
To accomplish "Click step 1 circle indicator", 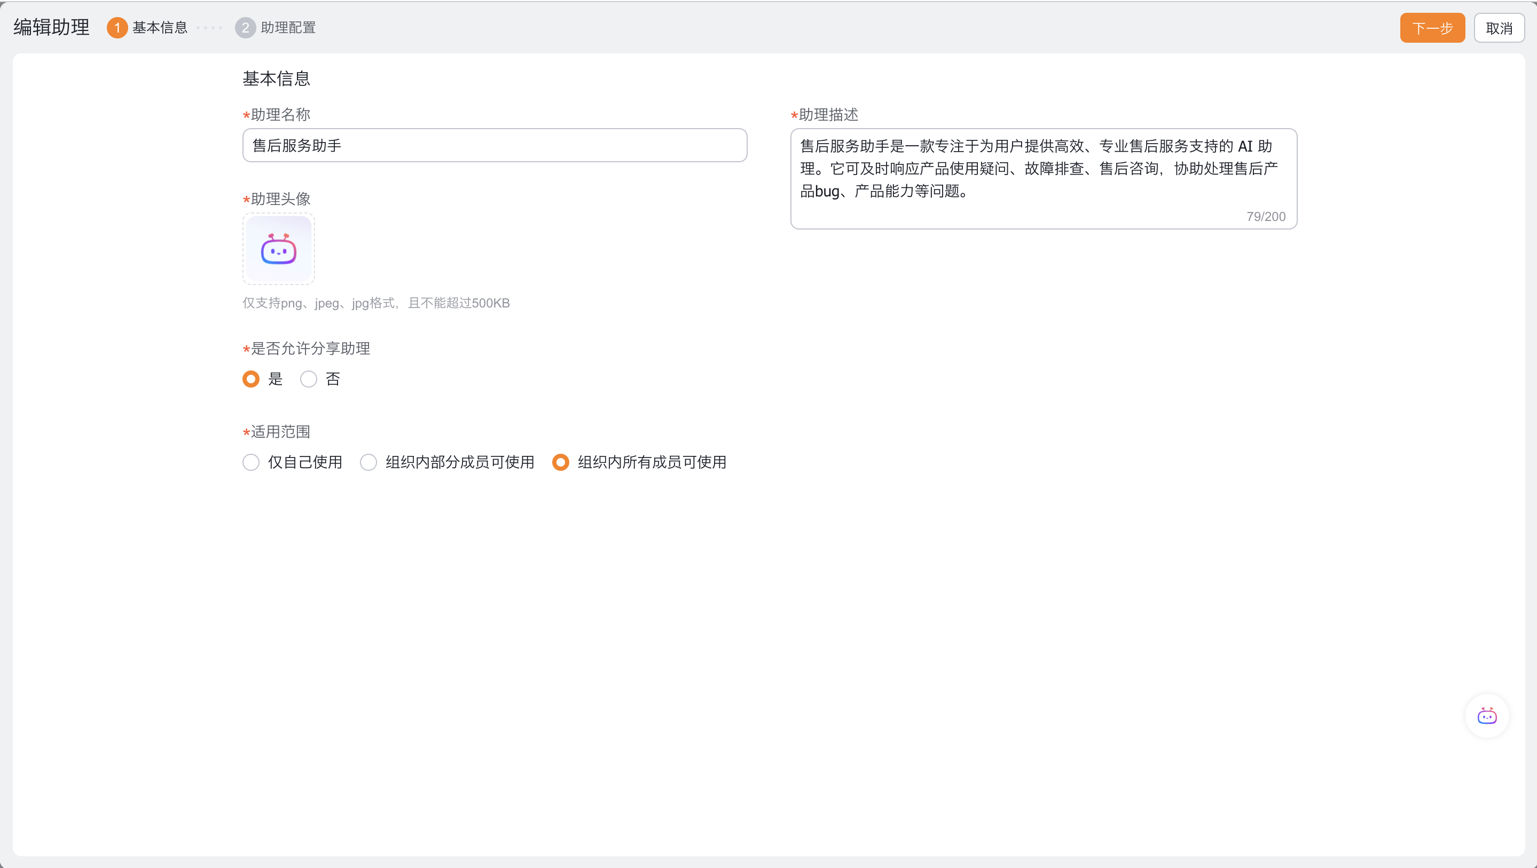I will click(117, 27).
